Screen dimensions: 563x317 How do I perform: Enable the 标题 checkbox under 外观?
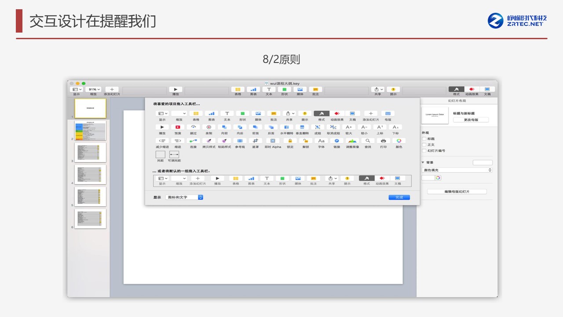click(424, 139)
